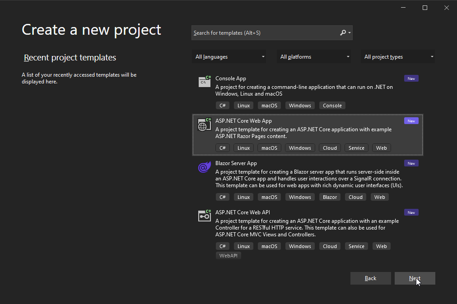The width and height of the screenshot is (457, 304).
Task: Click the Console App description text
Action: tap(304, 90)
